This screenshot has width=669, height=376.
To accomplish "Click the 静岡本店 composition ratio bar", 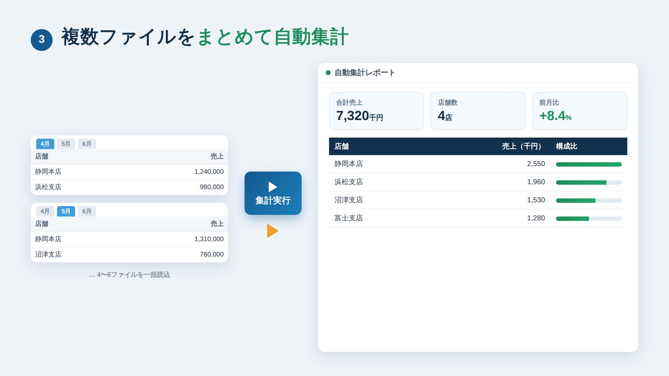I will tap(589, 164).
